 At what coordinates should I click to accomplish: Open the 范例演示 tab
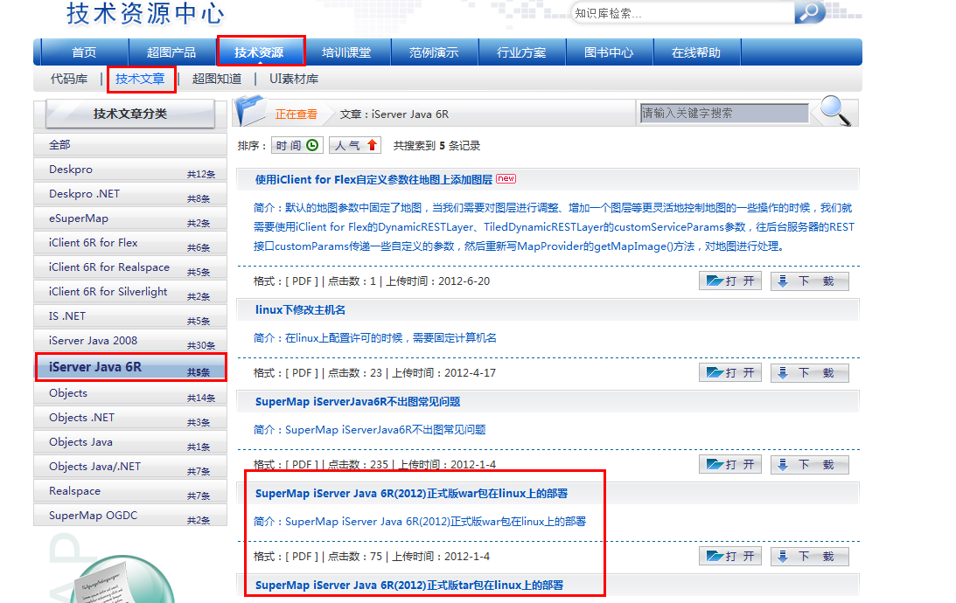tap(434, 52)
